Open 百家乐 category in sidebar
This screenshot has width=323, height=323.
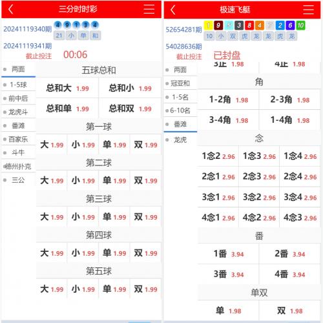tap(18, 139)
